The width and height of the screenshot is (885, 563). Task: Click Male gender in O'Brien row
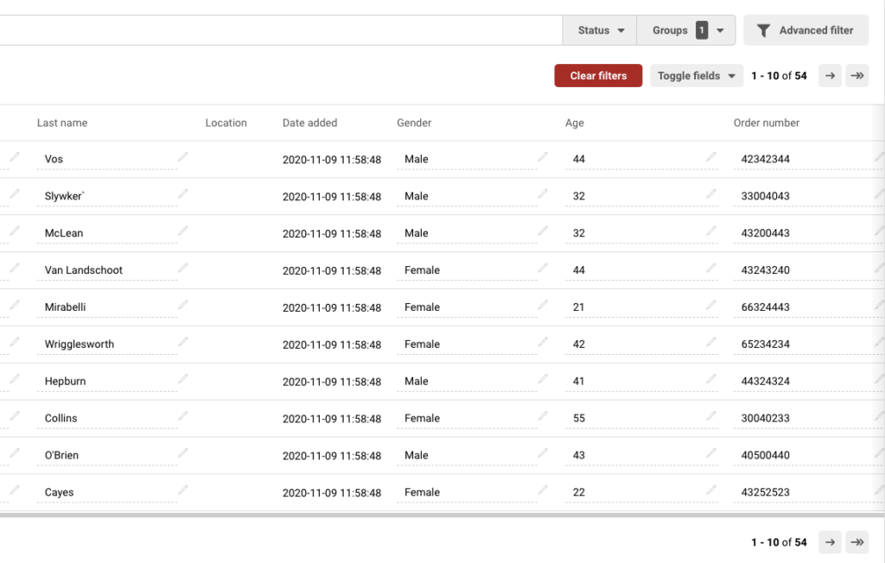[417, 455]
